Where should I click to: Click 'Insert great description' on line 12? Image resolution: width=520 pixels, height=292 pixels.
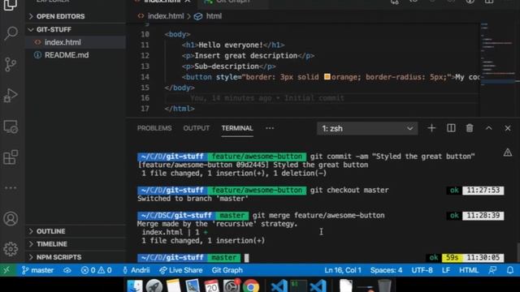pyautogui.click(x=245, y=56)
